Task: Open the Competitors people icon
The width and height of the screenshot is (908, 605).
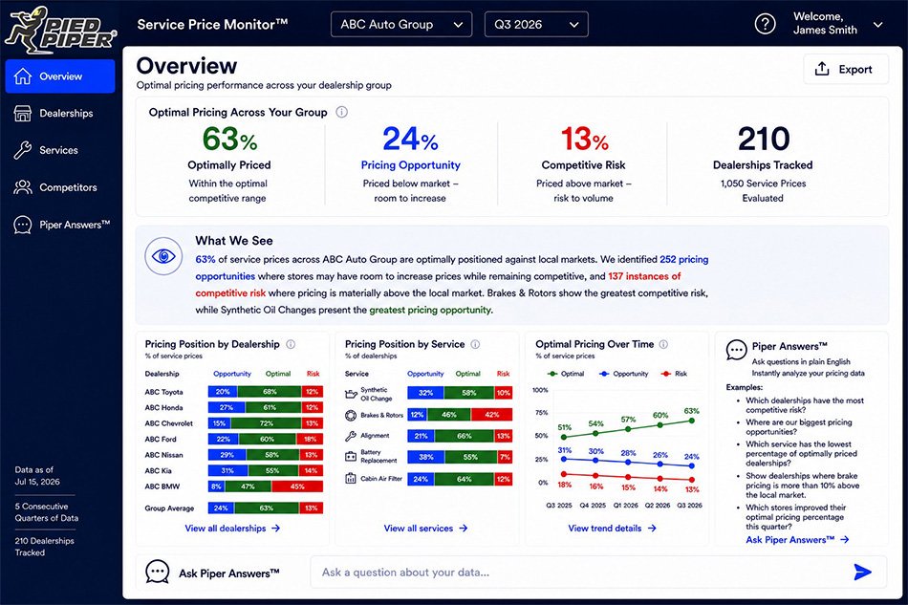Action: [x=23, y=187]
